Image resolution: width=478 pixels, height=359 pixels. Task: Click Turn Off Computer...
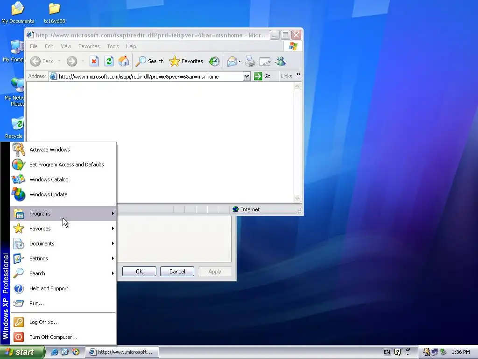(x=63, y=337)
